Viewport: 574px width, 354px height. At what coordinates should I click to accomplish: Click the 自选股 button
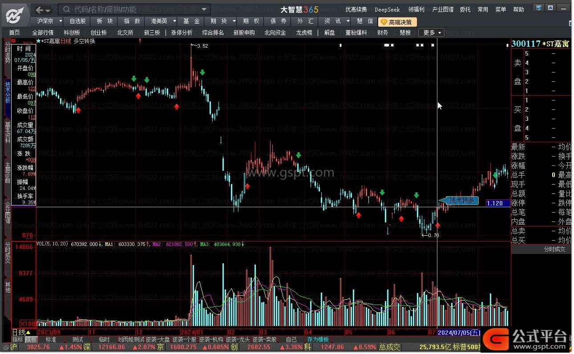tap(77, 21)
